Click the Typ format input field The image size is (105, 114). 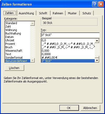tap(70, 35)
